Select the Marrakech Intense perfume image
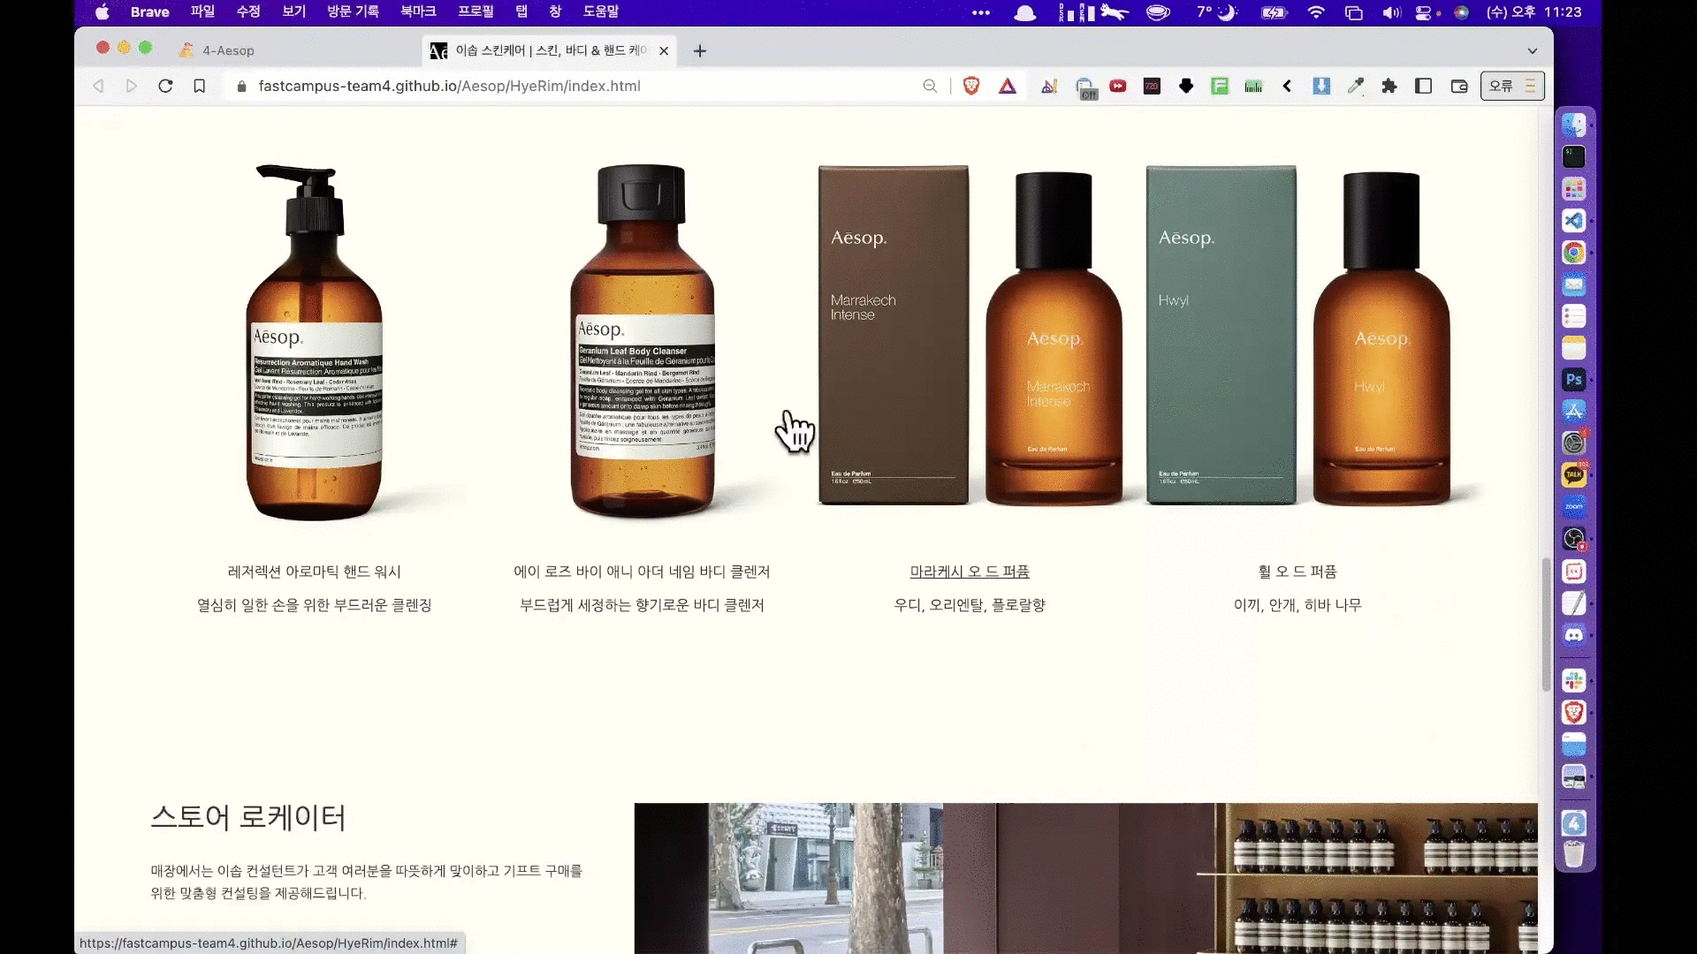This screenshot has width=1697, height=954. point(970,336)
